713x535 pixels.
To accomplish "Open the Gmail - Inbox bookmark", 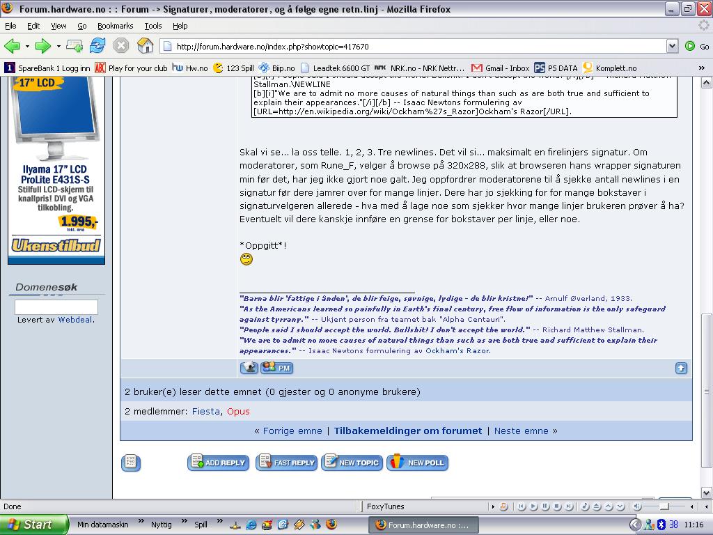I will pos(500,68).
